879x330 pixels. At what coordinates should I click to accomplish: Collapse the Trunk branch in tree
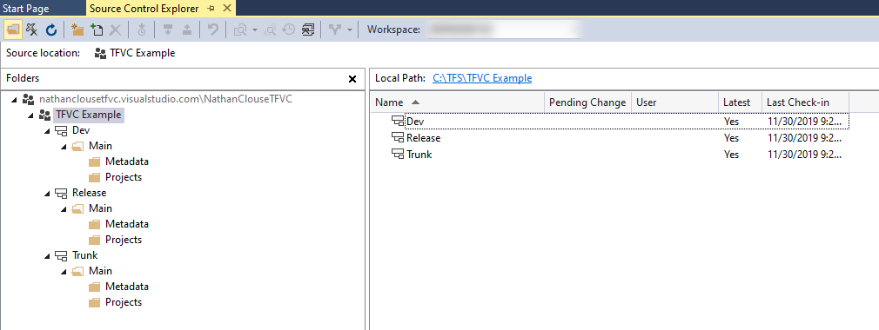[x=46, y=255]
